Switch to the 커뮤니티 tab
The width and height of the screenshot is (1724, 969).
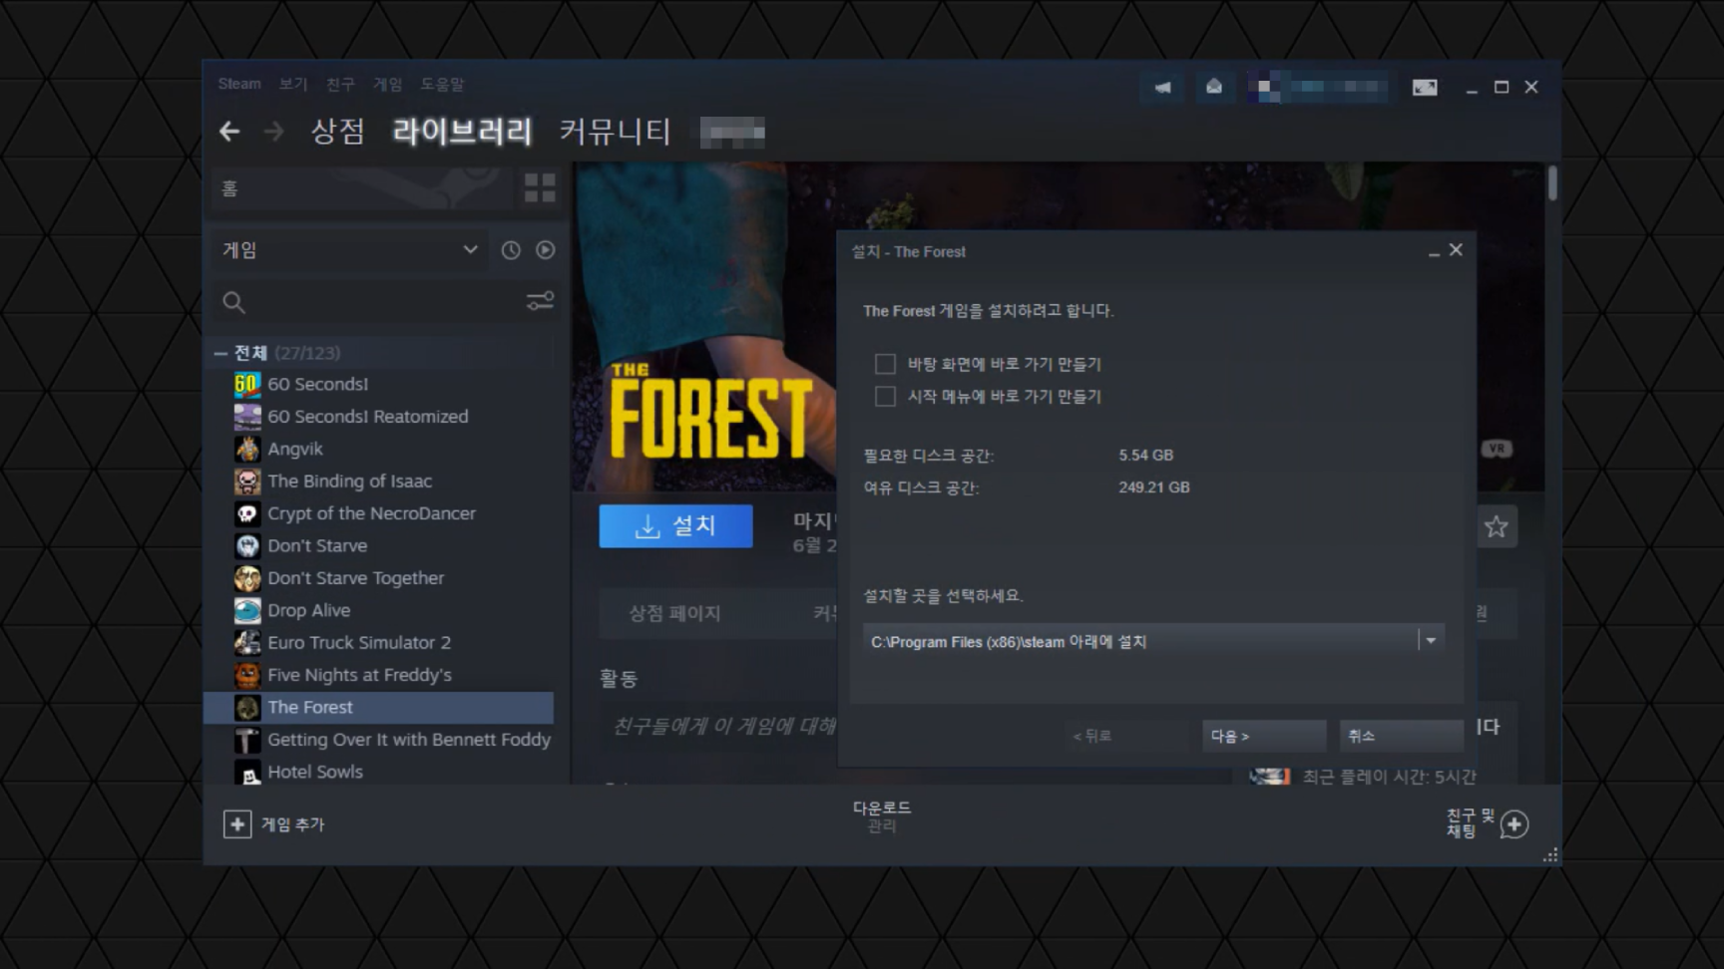(616, 131)
